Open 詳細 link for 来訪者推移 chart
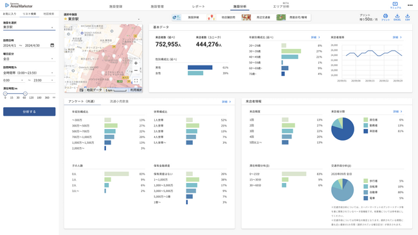This screenshot has width=418, height=235. pyautogui.click(x=397, y=37)
